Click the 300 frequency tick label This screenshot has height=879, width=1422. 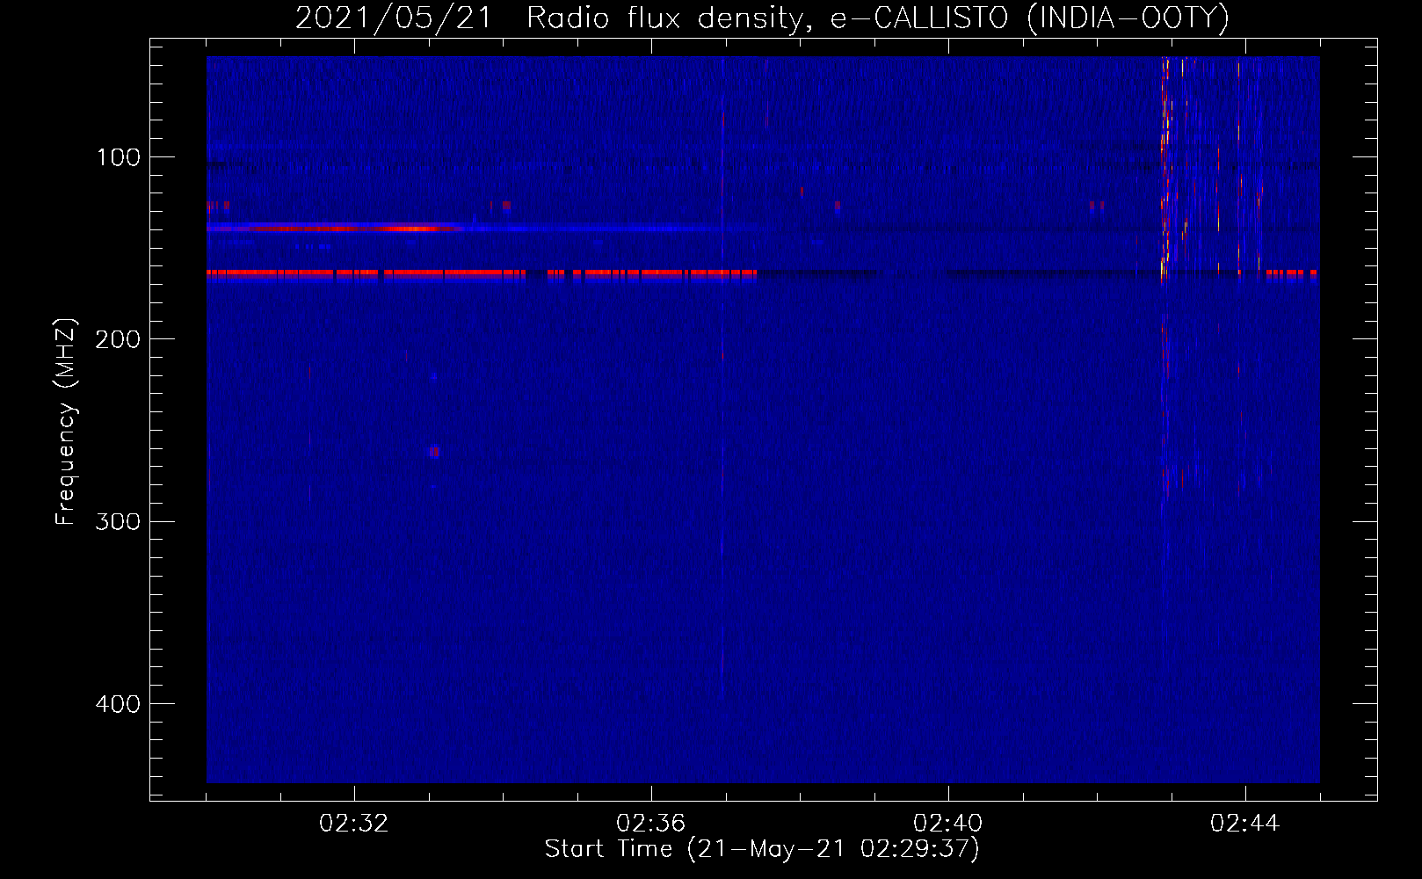(118, 521)
